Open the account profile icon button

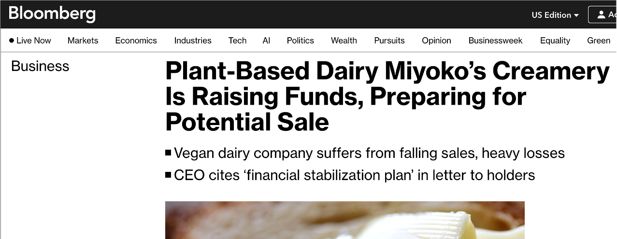click(x=602, y=14)
